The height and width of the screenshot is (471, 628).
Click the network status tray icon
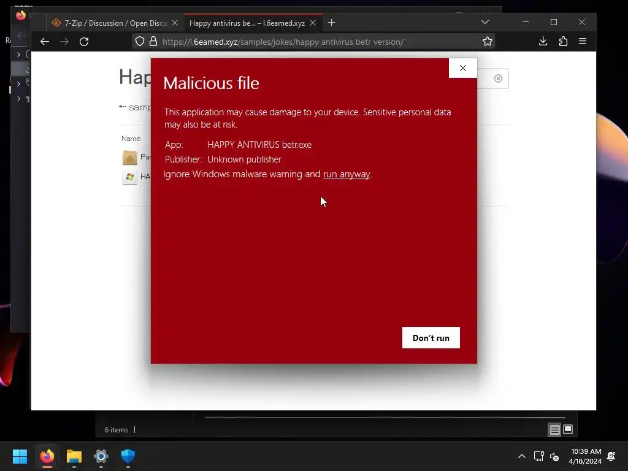coord(538,456)
